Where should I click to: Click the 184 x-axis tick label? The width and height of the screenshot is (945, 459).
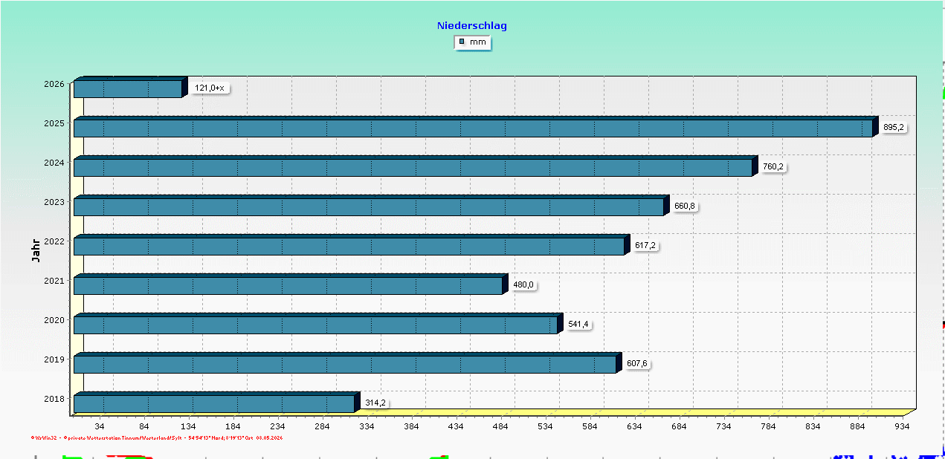point(233,426)
